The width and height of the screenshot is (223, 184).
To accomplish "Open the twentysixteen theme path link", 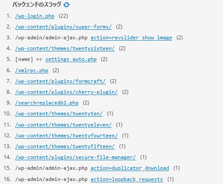I will tap(65, 48).
